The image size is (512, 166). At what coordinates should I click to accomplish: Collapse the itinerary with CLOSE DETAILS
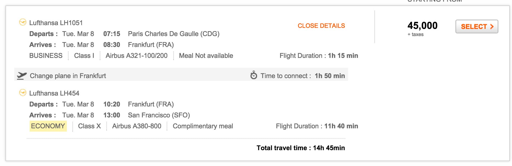[x=321, y=26]
